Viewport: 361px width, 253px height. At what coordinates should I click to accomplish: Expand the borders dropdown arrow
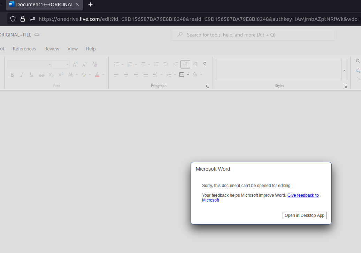188,75
